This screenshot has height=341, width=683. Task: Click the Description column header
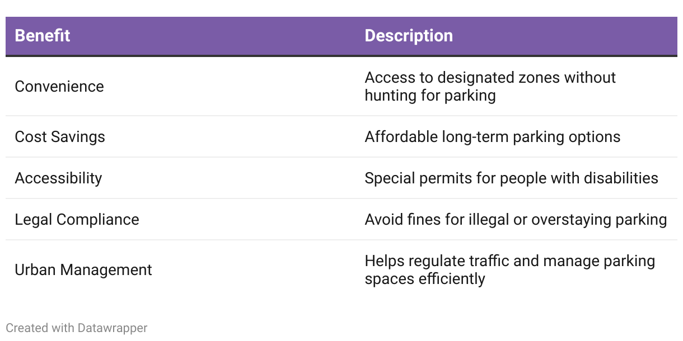[x=409, y=36]
